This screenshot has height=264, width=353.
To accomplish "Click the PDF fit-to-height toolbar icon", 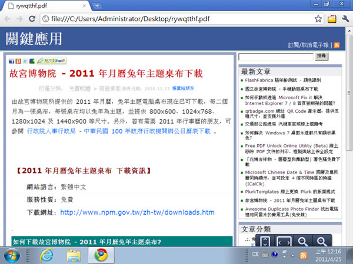I will (265, 242).
